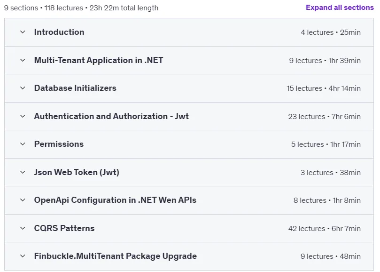Image resolution: width=380 pixels, height=272 pixels.
Task: Expand chevron beside Multi-Tenant Application in .NET
Action: [x=23, y=60]
